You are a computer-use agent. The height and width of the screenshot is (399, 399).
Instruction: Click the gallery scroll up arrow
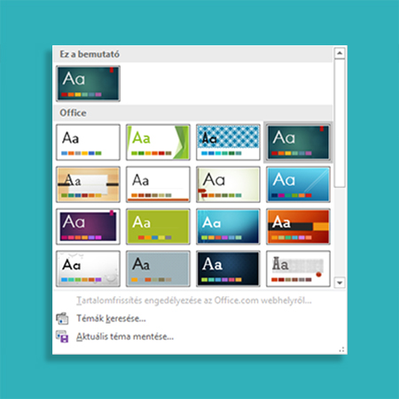(340, 53)
